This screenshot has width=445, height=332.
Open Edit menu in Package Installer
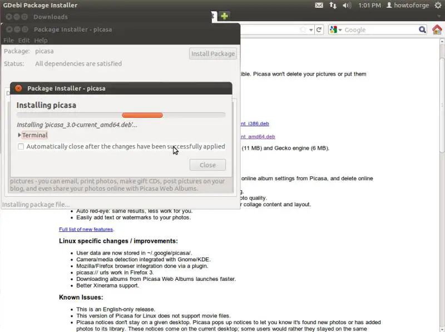tap(24, 40)
